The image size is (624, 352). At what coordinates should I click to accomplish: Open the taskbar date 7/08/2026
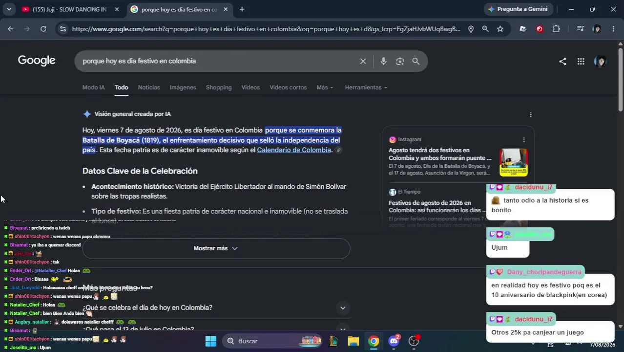point(603,345)
